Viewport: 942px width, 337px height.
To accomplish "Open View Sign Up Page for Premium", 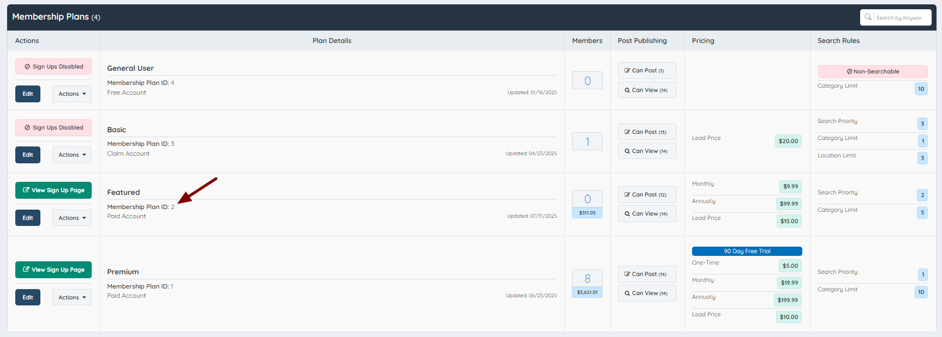I will click(53, 269).
